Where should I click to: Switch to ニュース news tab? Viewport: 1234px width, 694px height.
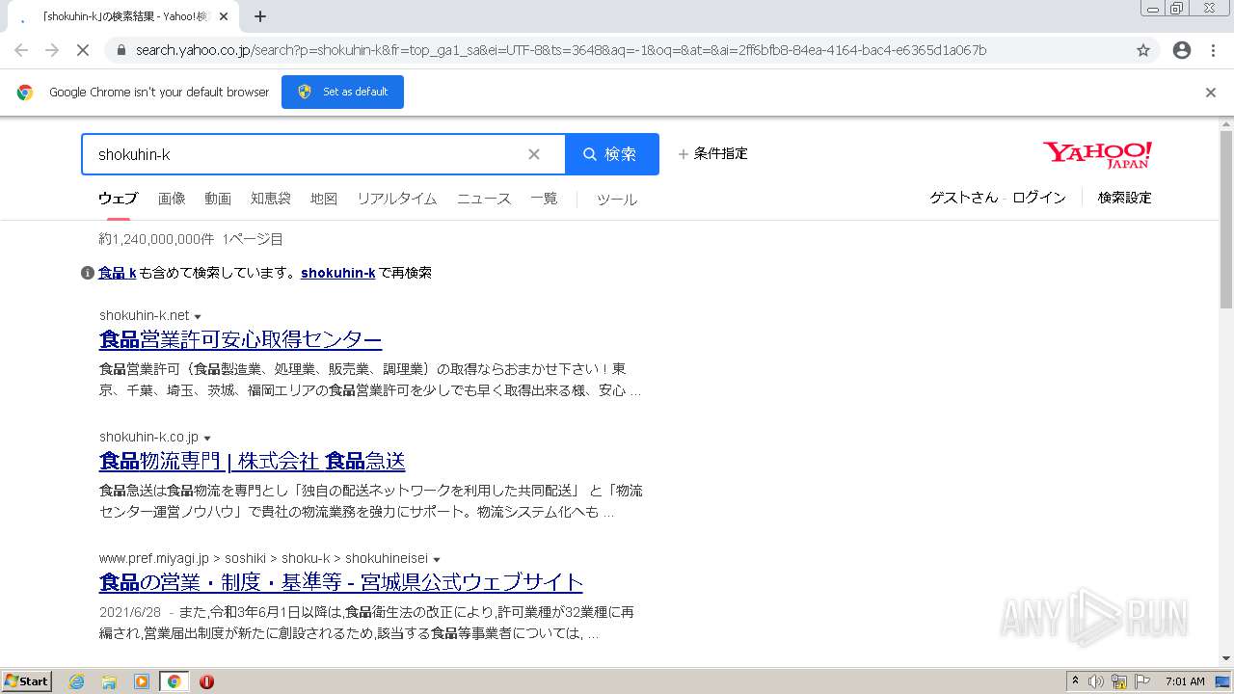pyautogui.click(x=484, y=199)
